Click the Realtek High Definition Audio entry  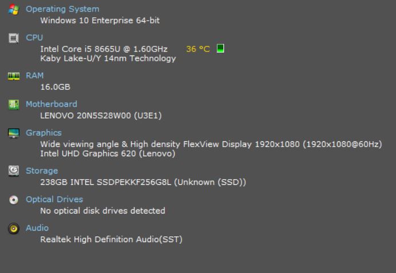click(111, 239)
